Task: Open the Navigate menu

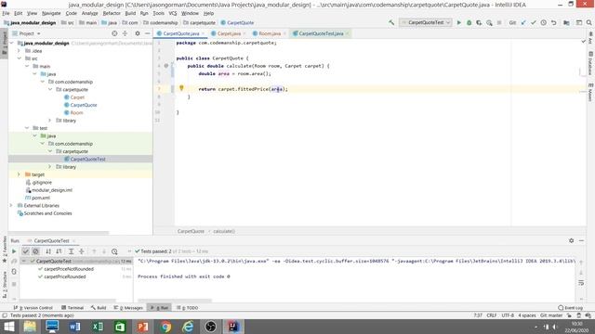Action: pos(51,13)
